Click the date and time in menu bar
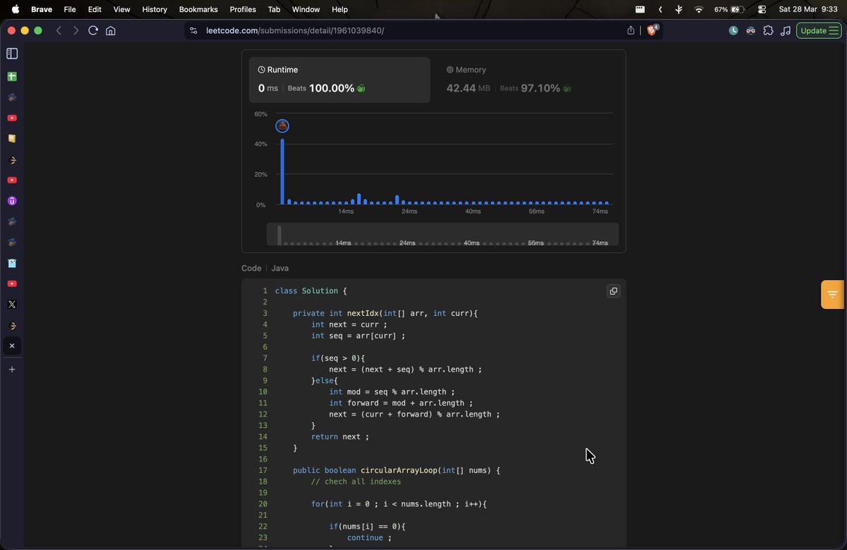The width and height of the screenshot is (847, 550). tap(807, 9)
